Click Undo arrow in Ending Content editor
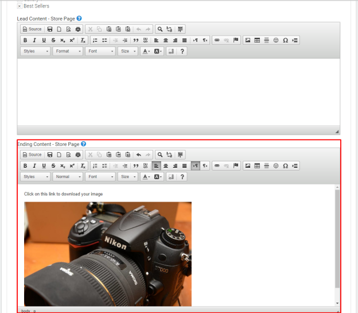Viewport: 358px width, 313px height. coord(139,155)
